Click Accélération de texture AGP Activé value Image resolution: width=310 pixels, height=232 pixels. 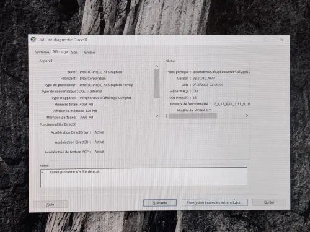tap(99, 152)
